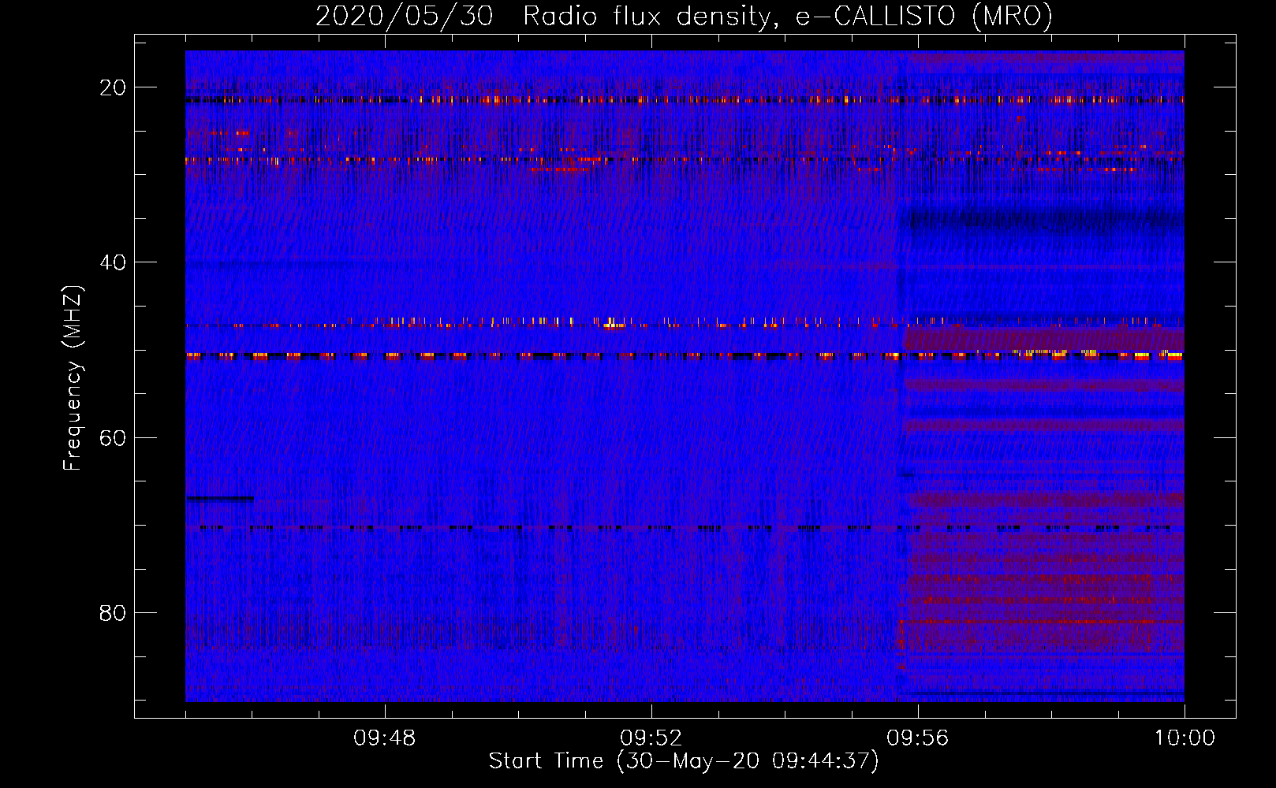The height and width of the screenshot is (788, 1276).
Task: Click the 'Frequency (MHZ)' axis label
Action: (x=73, y=378)
